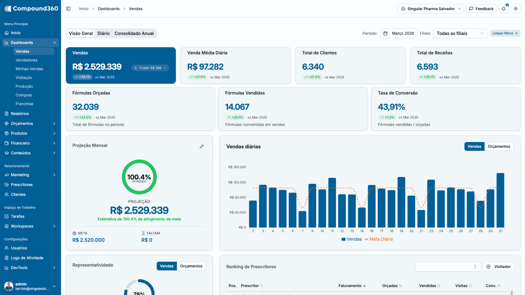Image resolution: width=525 pixels, height=295 pixels.
Task: Click the Tarefas checklist icon
Action: [7, 216]
